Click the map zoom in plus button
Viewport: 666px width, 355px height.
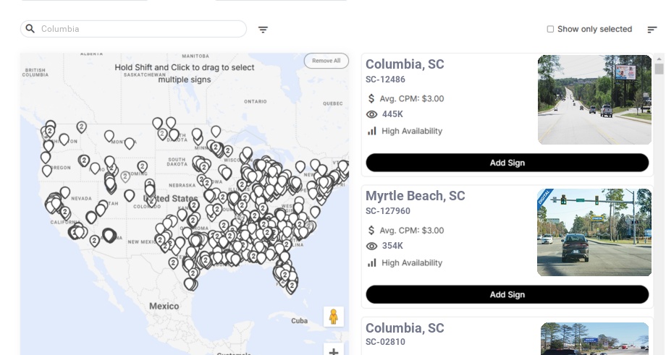(x=334, y=351)
